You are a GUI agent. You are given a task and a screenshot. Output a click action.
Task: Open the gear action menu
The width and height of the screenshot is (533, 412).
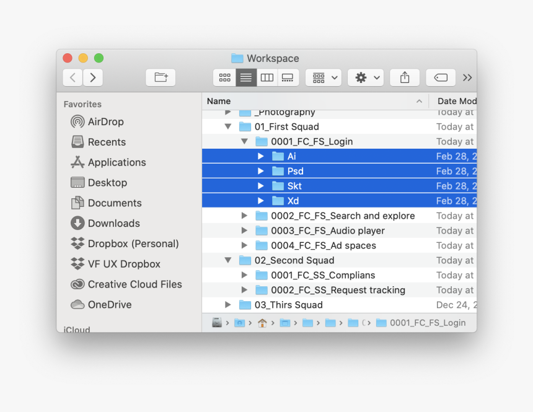coord(366,78)
